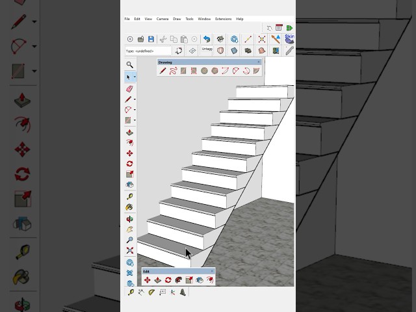Click the Paste clipboard icon

click(x=184, y=39)
